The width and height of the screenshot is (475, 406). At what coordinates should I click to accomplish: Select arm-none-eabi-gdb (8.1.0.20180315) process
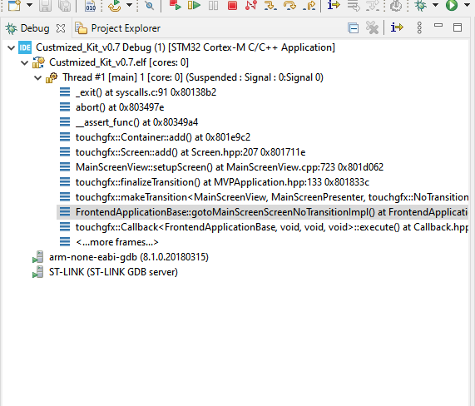129,257
